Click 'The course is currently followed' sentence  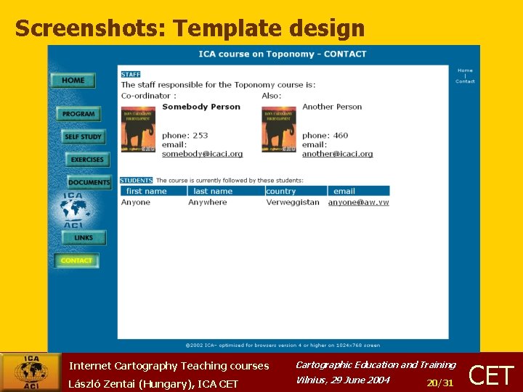click(x=230, y=180)
